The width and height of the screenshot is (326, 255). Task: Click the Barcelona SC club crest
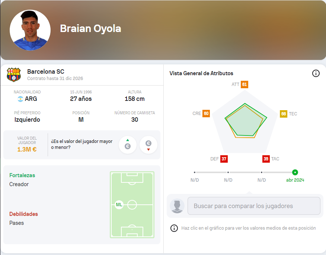(14, 75)
